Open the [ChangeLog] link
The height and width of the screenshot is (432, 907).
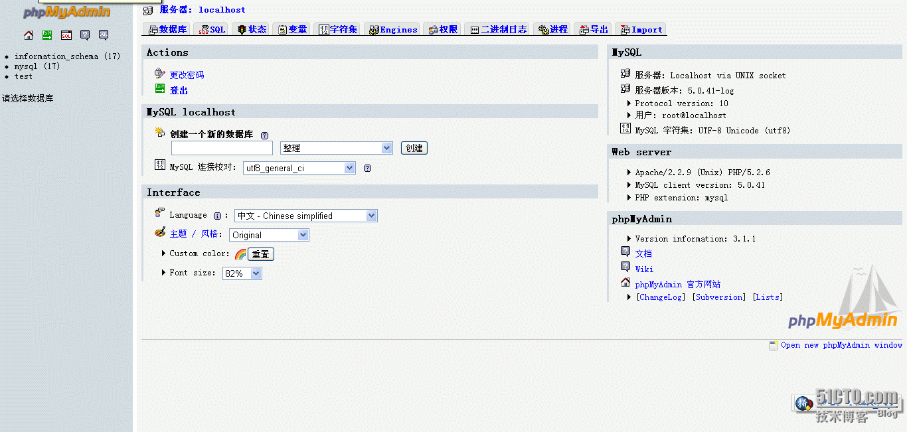(661, 297)
